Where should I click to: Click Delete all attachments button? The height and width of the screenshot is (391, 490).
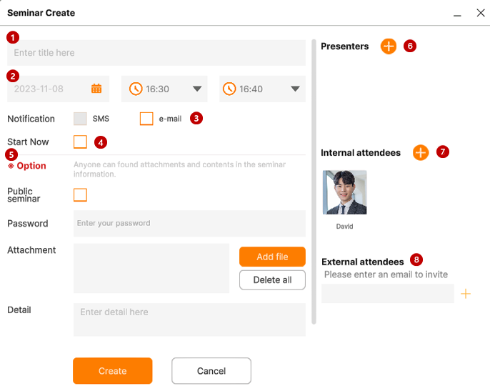click(272, 280)
